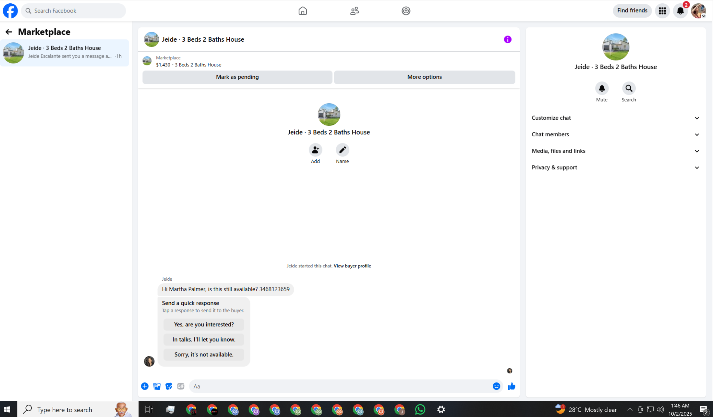Attach a photo file in composer
This screenshot has height=417, width=713.
[157, 386]
